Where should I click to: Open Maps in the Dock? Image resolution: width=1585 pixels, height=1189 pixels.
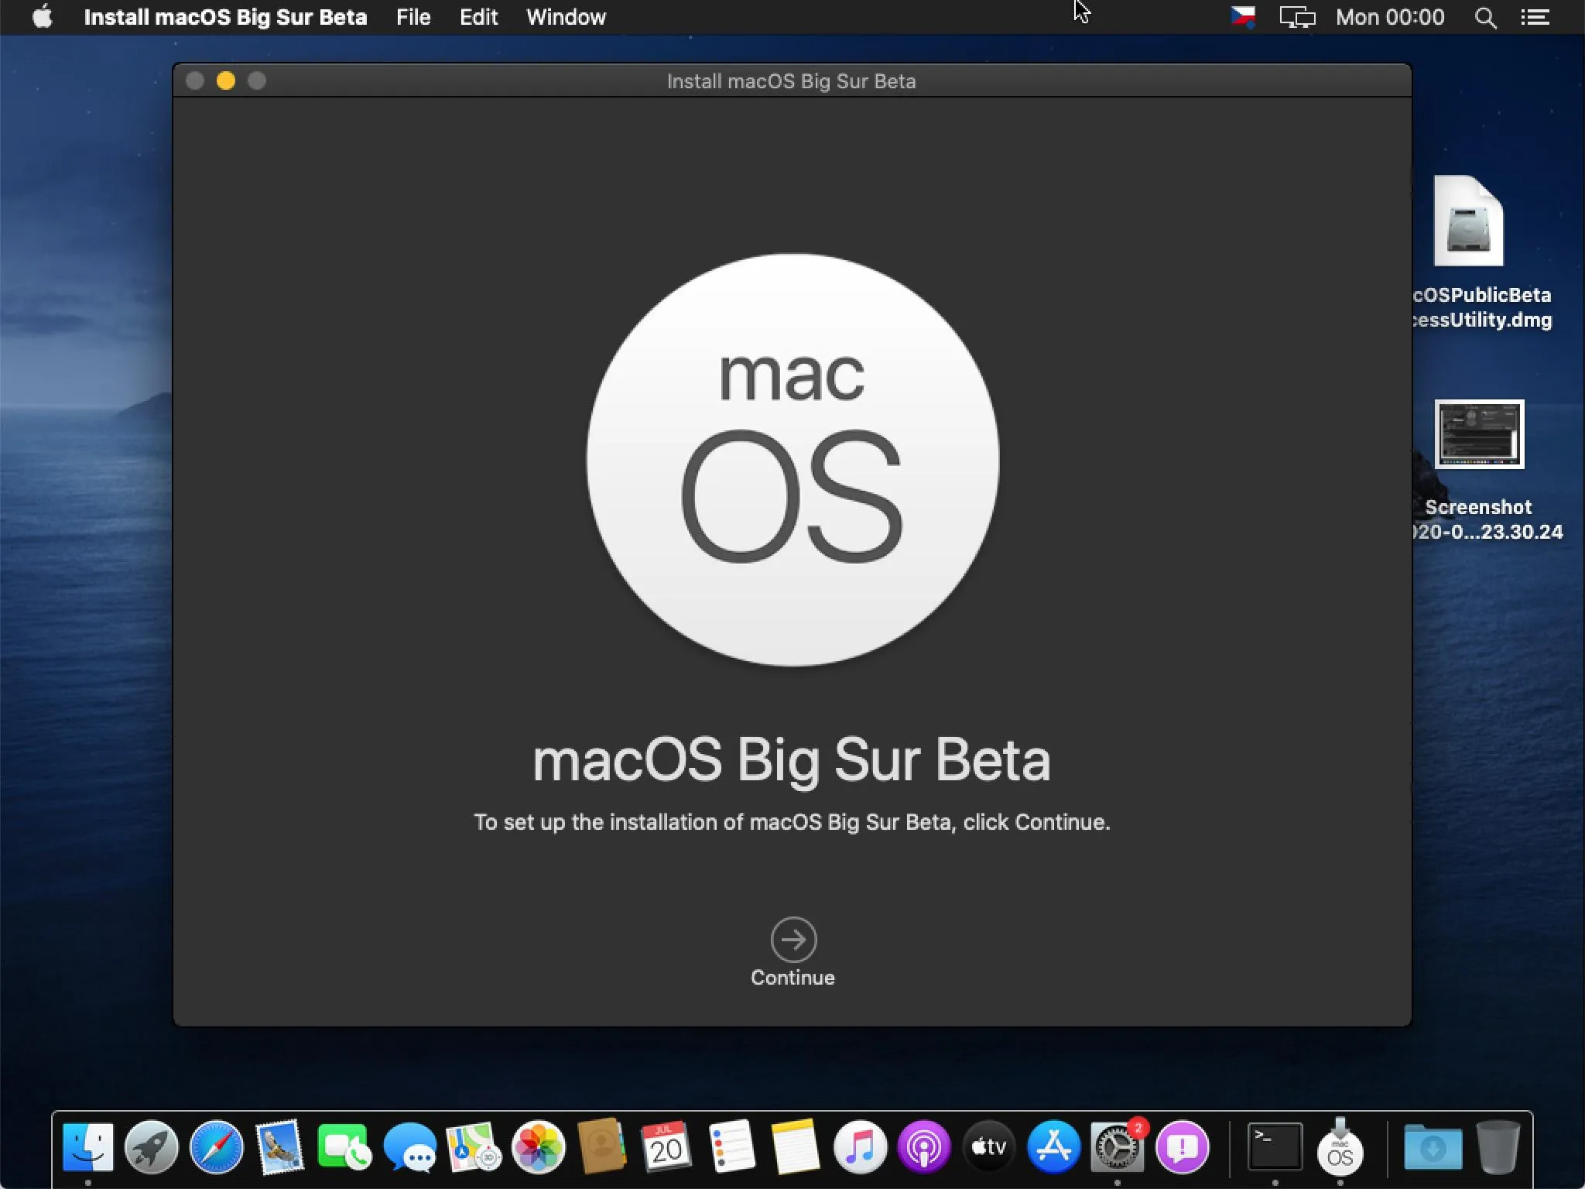pos(474,1146)
